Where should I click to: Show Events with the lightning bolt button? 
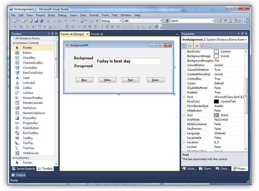pyautogui.click(x=202, y=46)
